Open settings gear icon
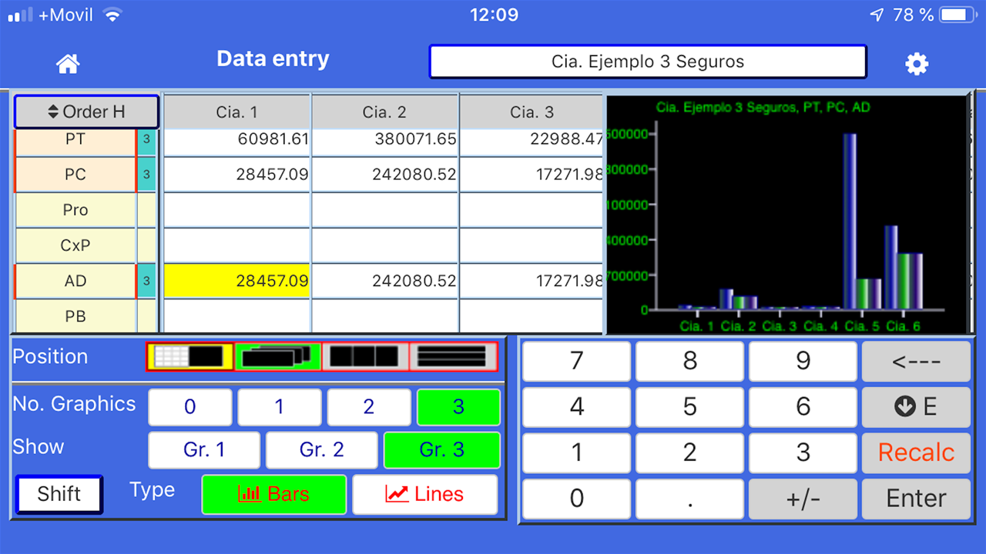 coord(917,64)
